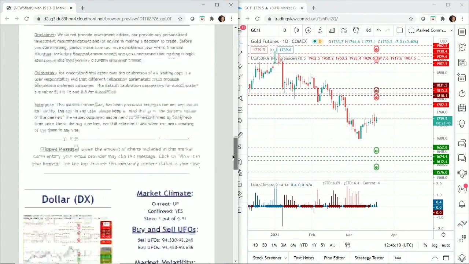
Task: Select the zoom in magnifier tool
Action: click(x=240, y=147)
